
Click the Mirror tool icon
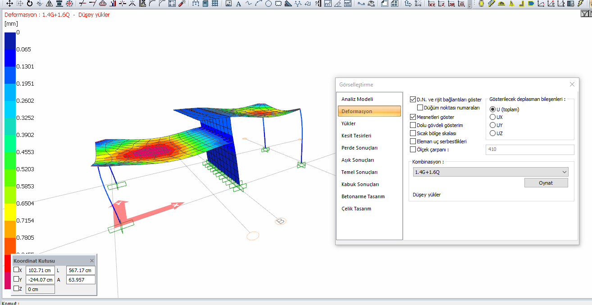[49, 4]
